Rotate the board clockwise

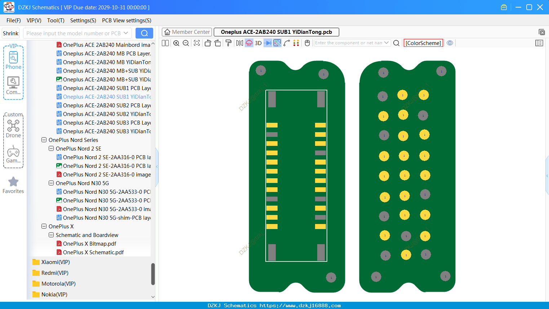click(x=218, y=43)
